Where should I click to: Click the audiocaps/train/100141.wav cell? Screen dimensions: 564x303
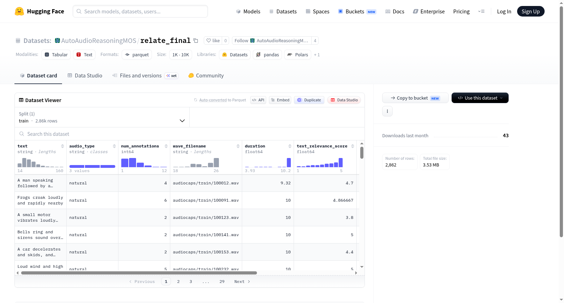pyautogui.click(x=206, y=235)
